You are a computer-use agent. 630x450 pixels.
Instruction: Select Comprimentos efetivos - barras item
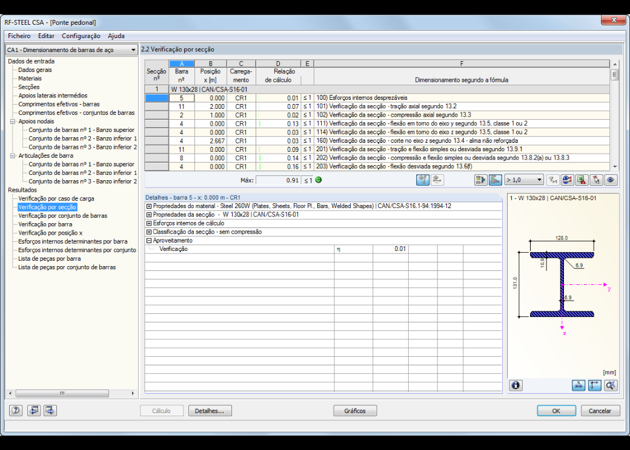point(59,104)
